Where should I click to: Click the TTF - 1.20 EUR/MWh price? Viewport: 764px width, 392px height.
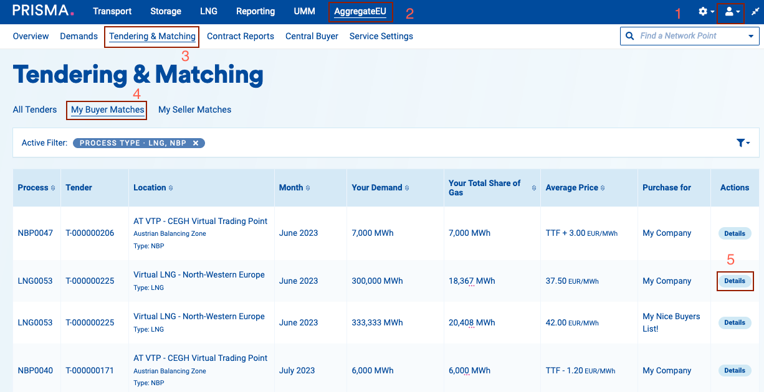tap(581, 370)
